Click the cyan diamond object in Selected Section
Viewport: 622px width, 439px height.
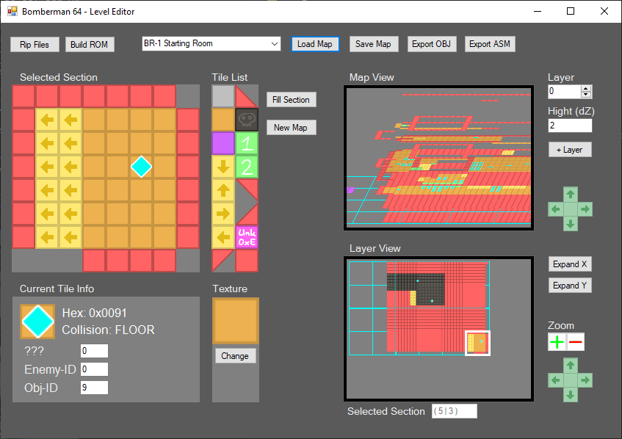click(x=141, y=167)
